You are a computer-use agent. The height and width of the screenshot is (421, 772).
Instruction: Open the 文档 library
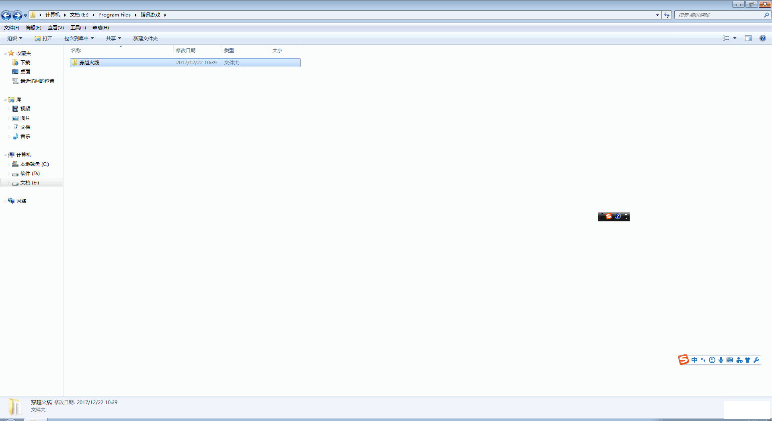(25, 127)
